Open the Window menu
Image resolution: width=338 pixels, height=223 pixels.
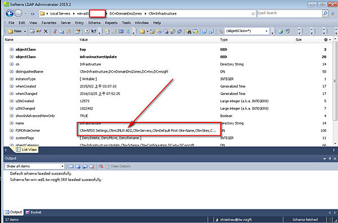[141, 22]
